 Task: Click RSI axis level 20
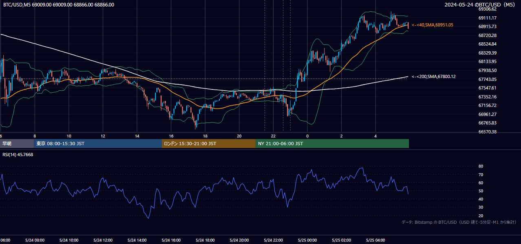coord(481,216)
